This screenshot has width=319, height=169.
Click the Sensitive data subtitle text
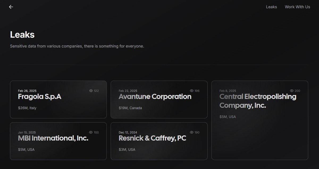point(77,46)
